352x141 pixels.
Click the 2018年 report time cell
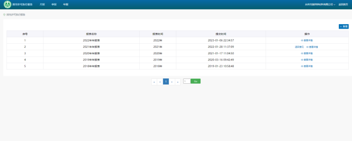[x=158, y=66]
